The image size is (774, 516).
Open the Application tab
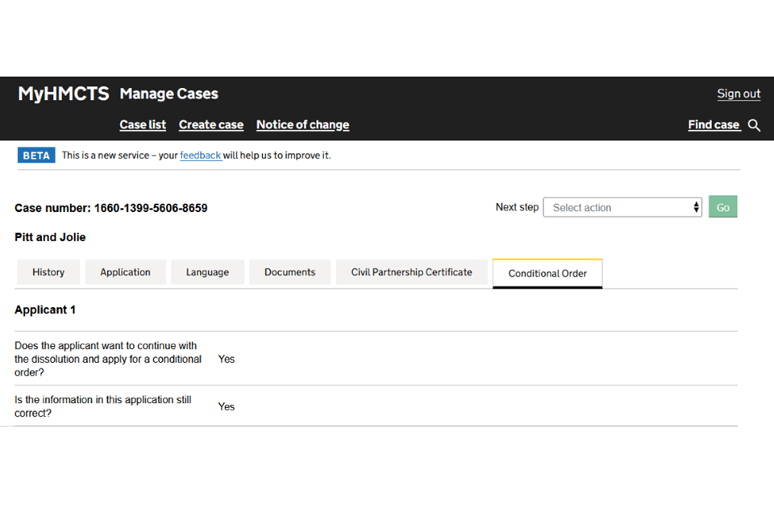click(125, 273)
